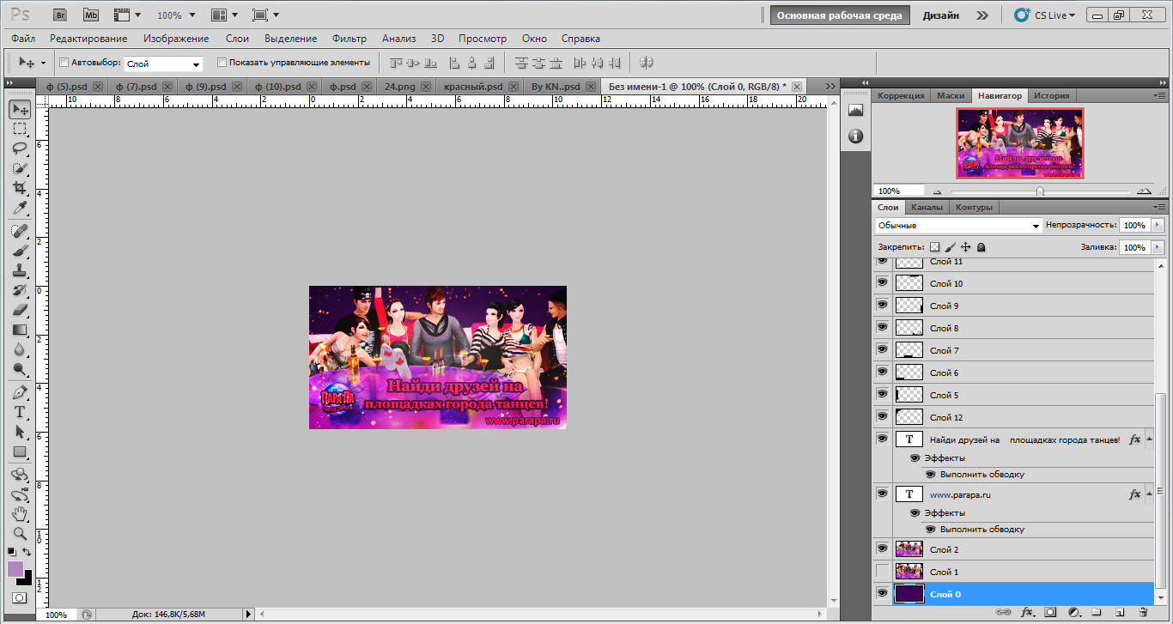
Task: Activate the Основная рабочая среда workspace
Action: click(840, 15)
